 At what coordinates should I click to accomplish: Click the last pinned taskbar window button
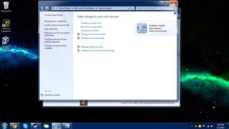pyautogui.click(x=67, y=126)
